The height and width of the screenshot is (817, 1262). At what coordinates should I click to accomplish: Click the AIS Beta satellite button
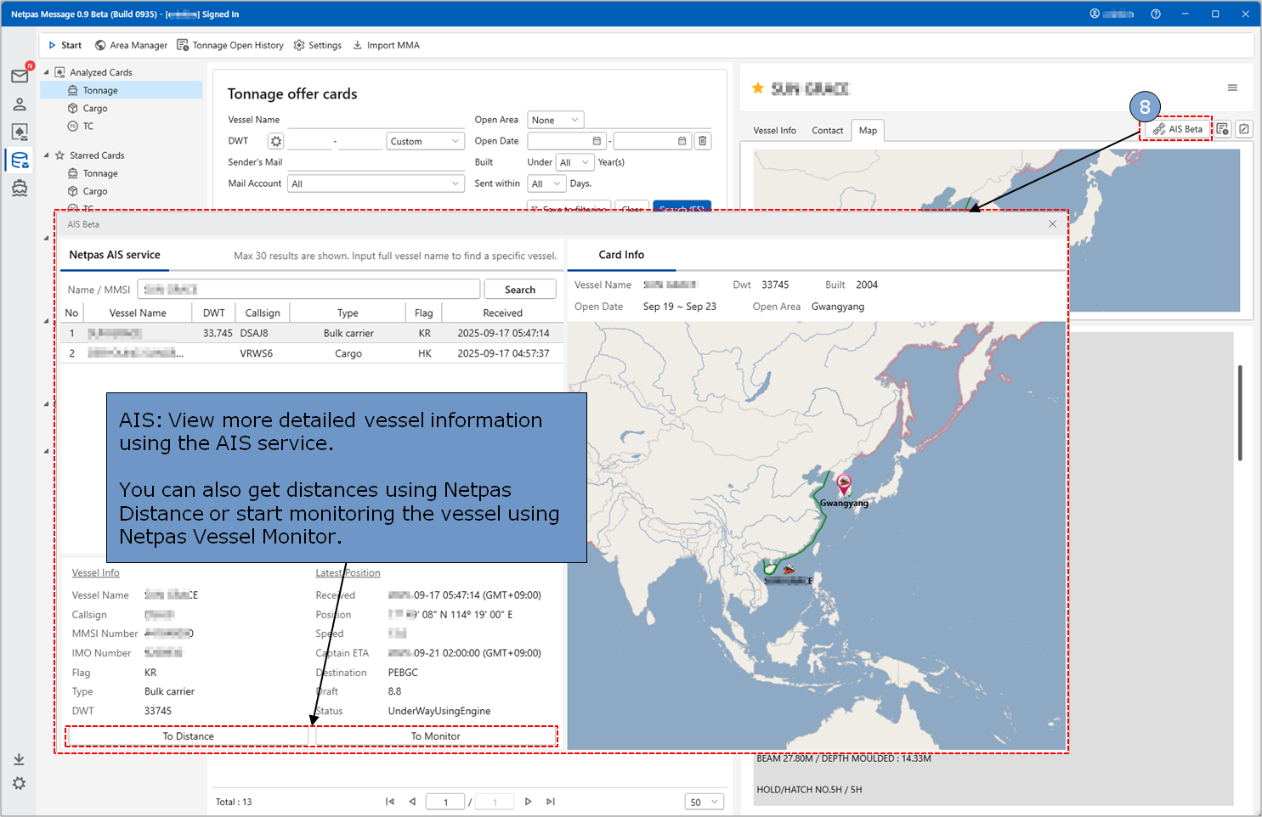point(1177,129)
